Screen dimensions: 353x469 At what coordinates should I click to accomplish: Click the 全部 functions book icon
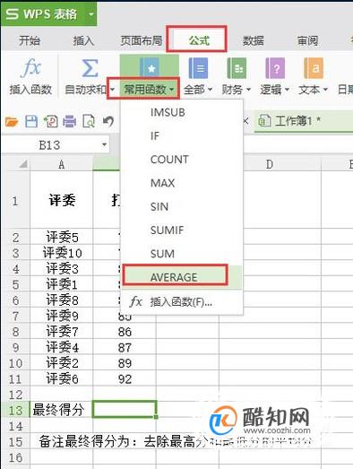198,68
